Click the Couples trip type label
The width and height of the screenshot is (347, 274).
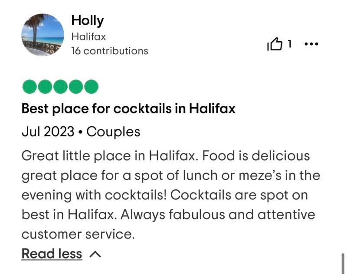click(x=113, y=132)
